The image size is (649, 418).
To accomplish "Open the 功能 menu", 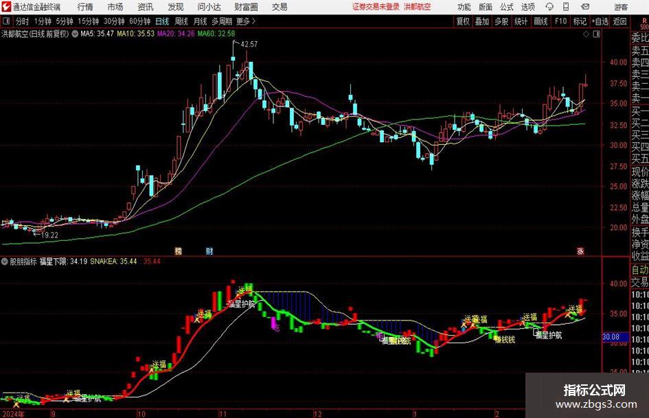I will point(464,7).
